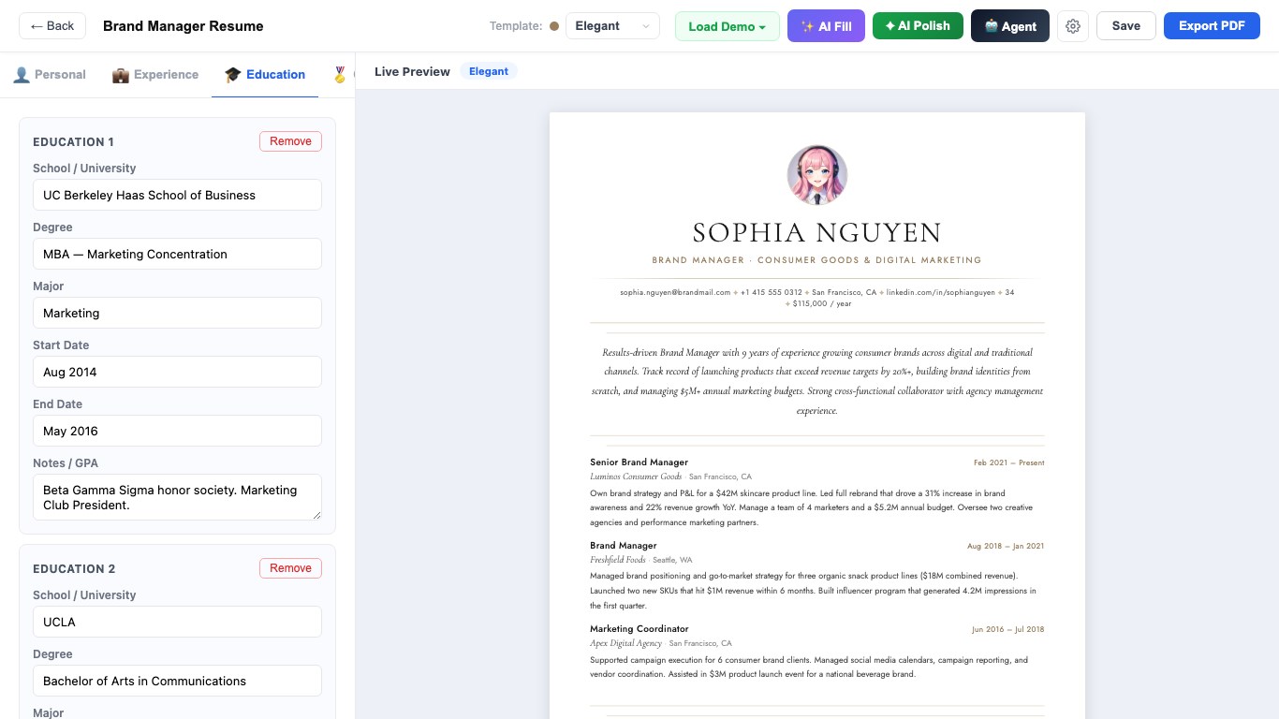
Task: Click the Jun 2016 – Jul 2018 date
Action: click(x=1007, y=629)
